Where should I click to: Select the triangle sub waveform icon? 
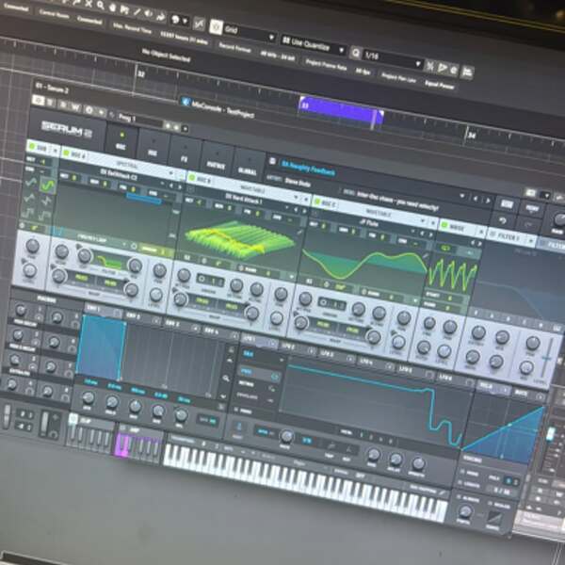pyautogui.click(x=29, y=198)
